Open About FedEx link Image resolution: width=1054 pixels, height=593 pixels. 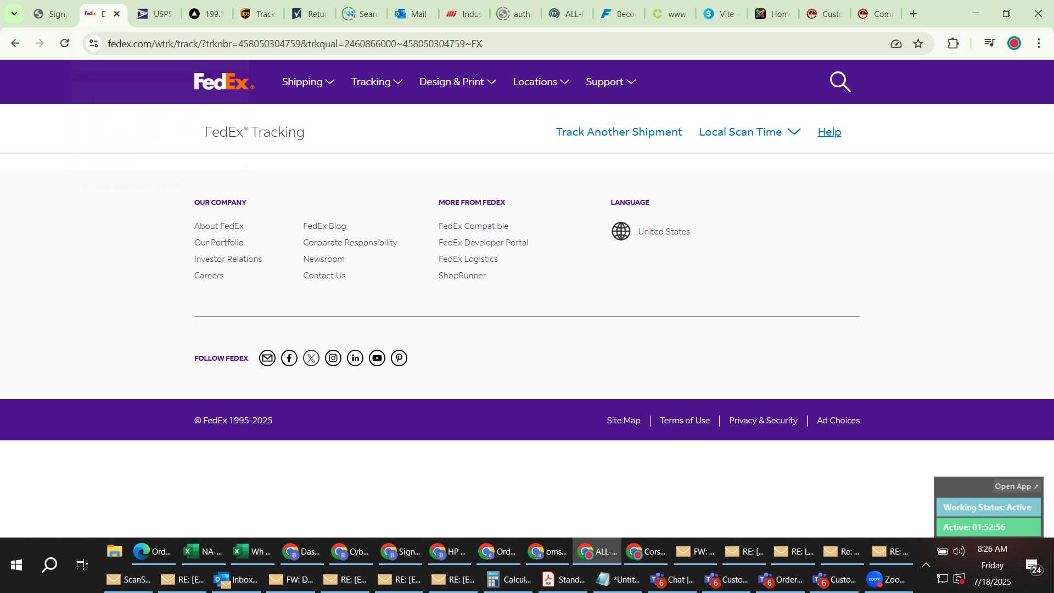tap(218, 226)
